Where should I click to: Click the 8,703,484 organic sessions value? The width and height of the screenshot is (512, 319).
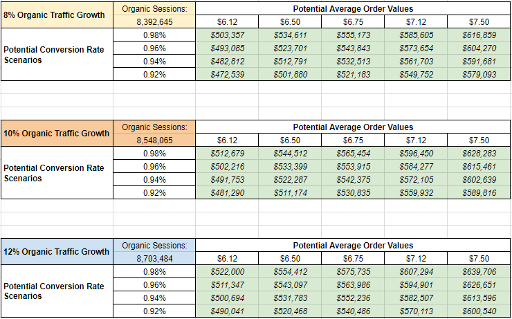click(154, 258)
